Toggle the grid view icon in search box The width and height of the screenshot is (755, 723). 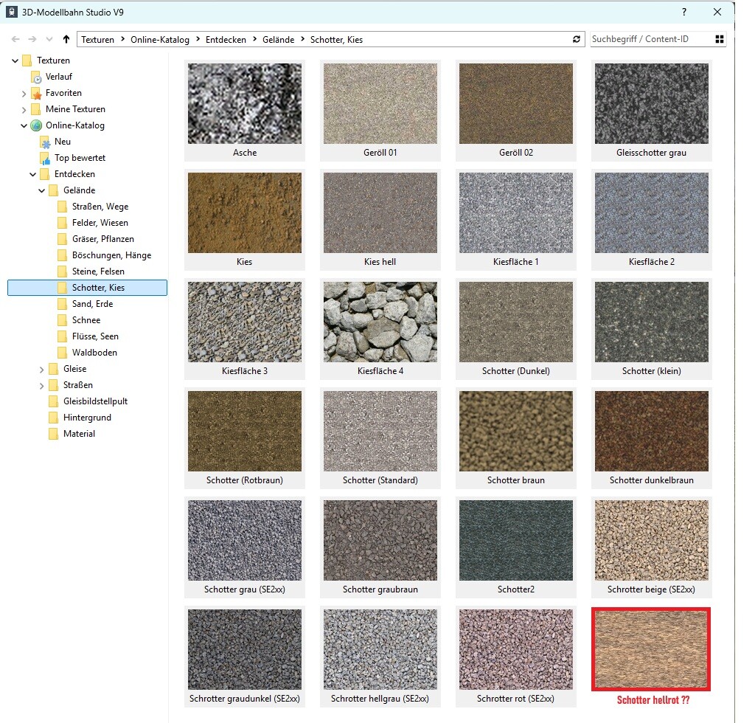(720, 39)
